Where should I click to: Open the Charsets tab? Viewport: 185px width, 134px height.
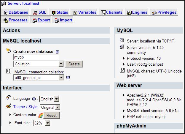pos(111,12)
